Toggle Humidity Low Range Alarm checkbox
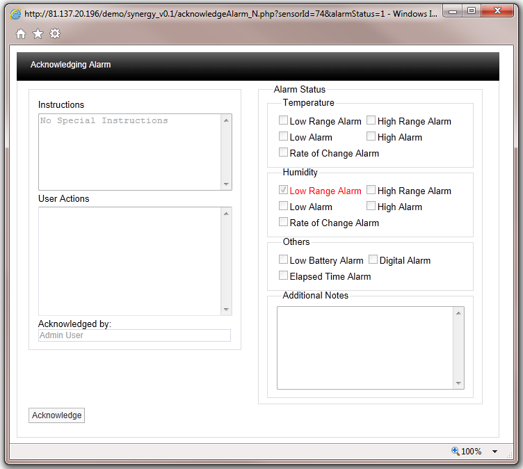Screen dimensions: 523x469 tap(284, 190)
